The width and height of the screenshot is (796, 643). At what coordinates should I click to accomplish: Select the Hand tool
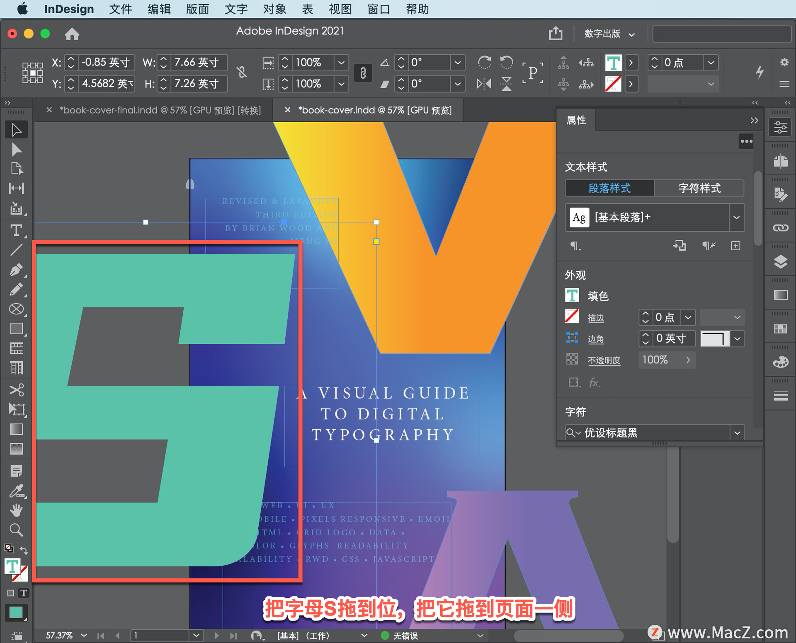[16, 510]
